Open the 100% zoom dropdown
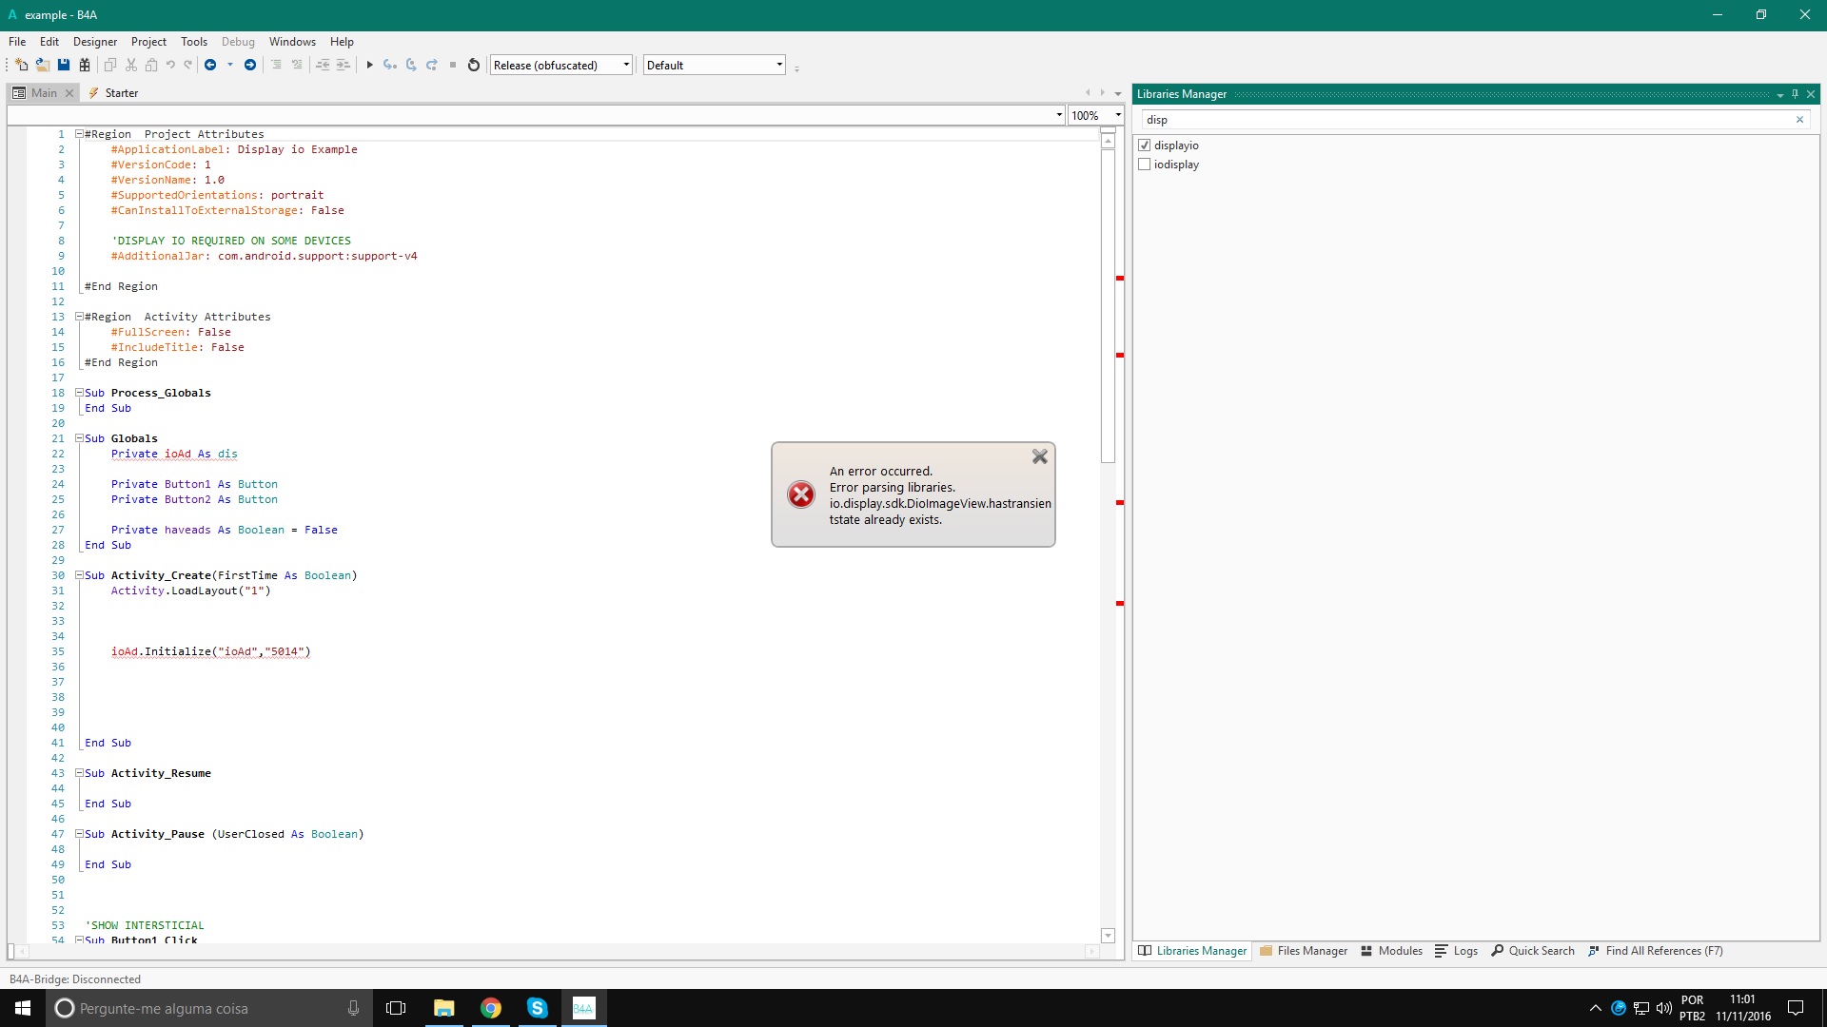This screenshot has width=1827, height=1027. (x=1118, y=115)
